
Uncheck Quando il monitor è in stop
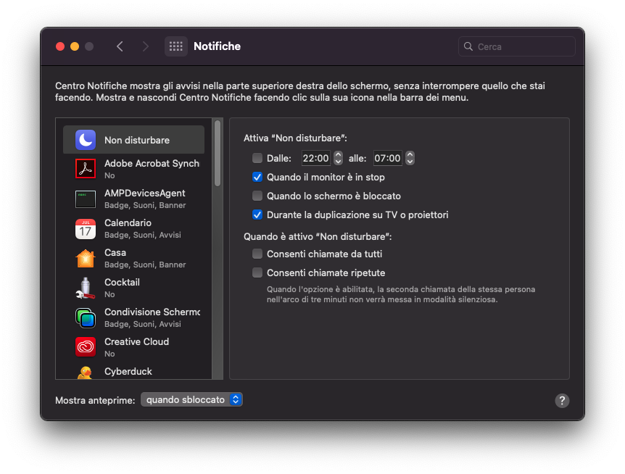[257, 177]
